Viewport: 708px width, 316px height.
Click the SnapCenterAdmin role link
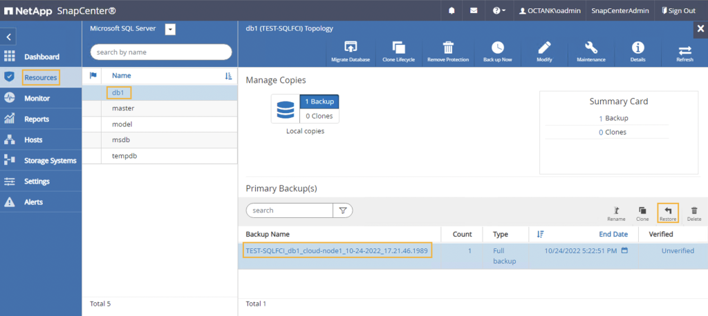(x=620, y=11)
